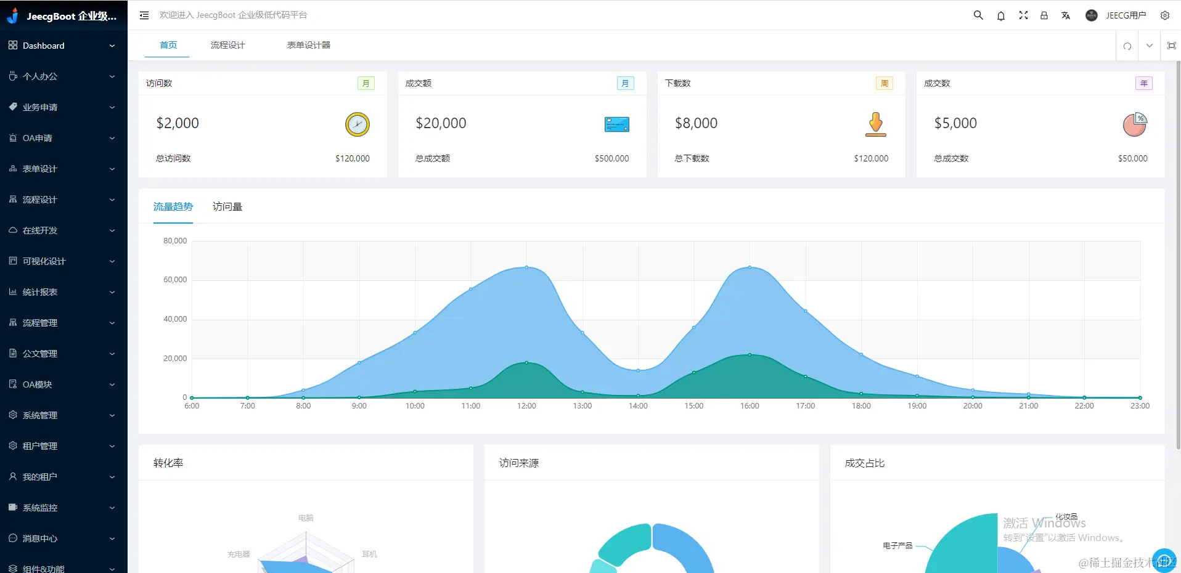The image size is (1181, 573).
Task: Click the search magnifier icon in header
Action: [978, 15]
